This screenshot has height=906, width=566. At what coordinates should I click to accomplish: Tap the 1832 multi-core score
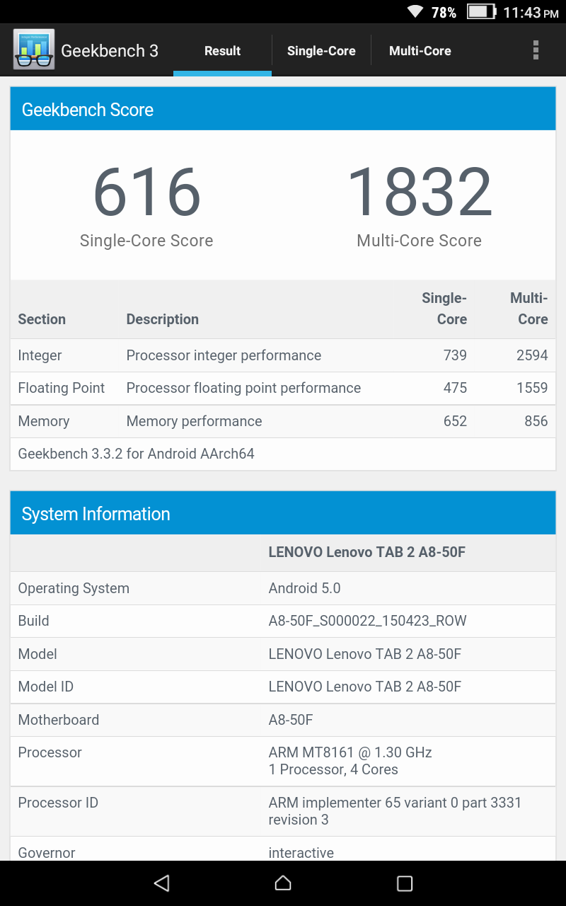[419, 192]
